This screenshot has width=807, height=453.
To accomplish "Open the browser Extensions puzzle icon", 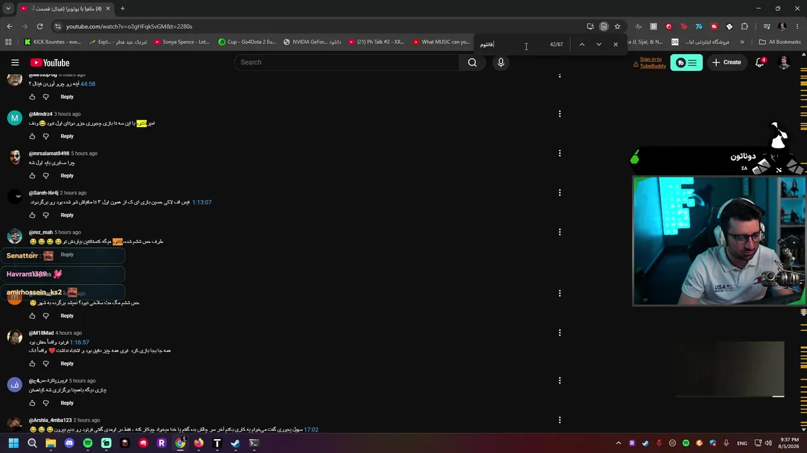I will 745,26.
